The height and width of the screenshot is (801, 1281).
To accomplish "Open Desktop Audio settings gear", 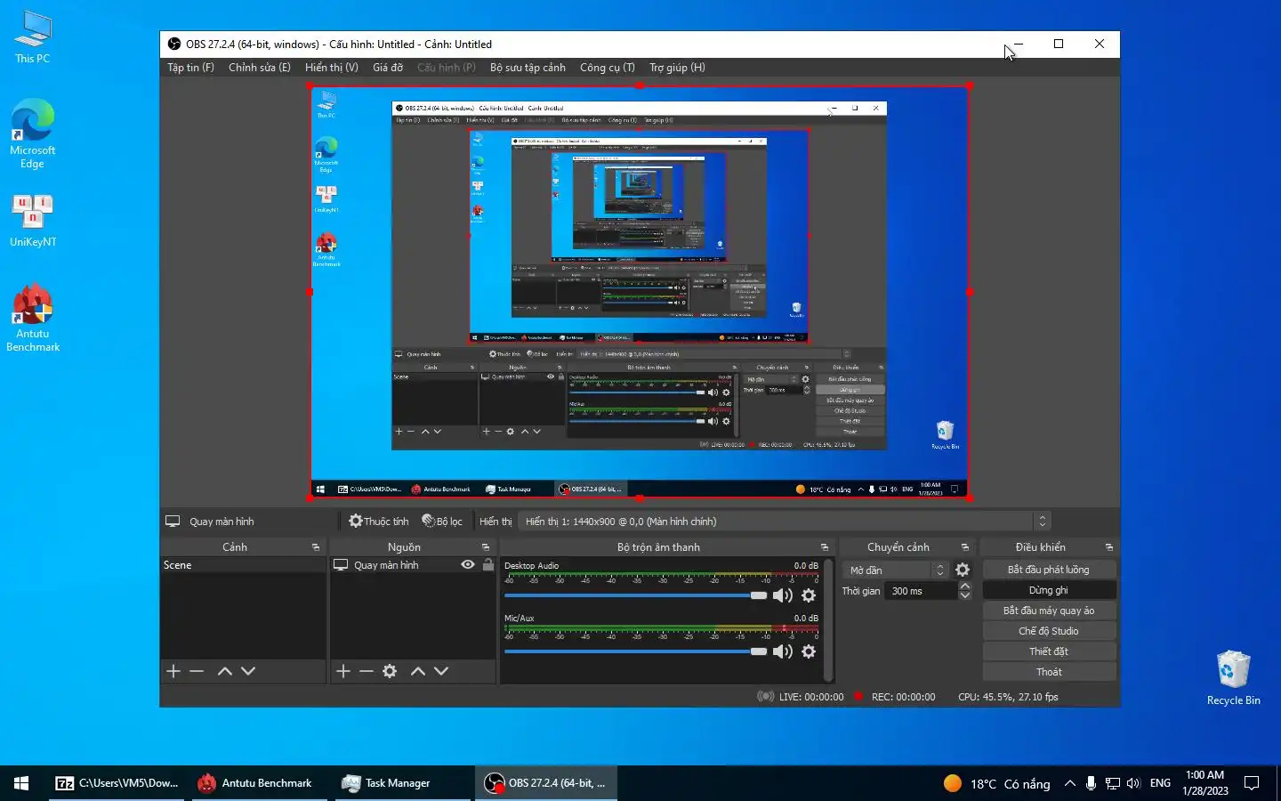I will 809,595.
